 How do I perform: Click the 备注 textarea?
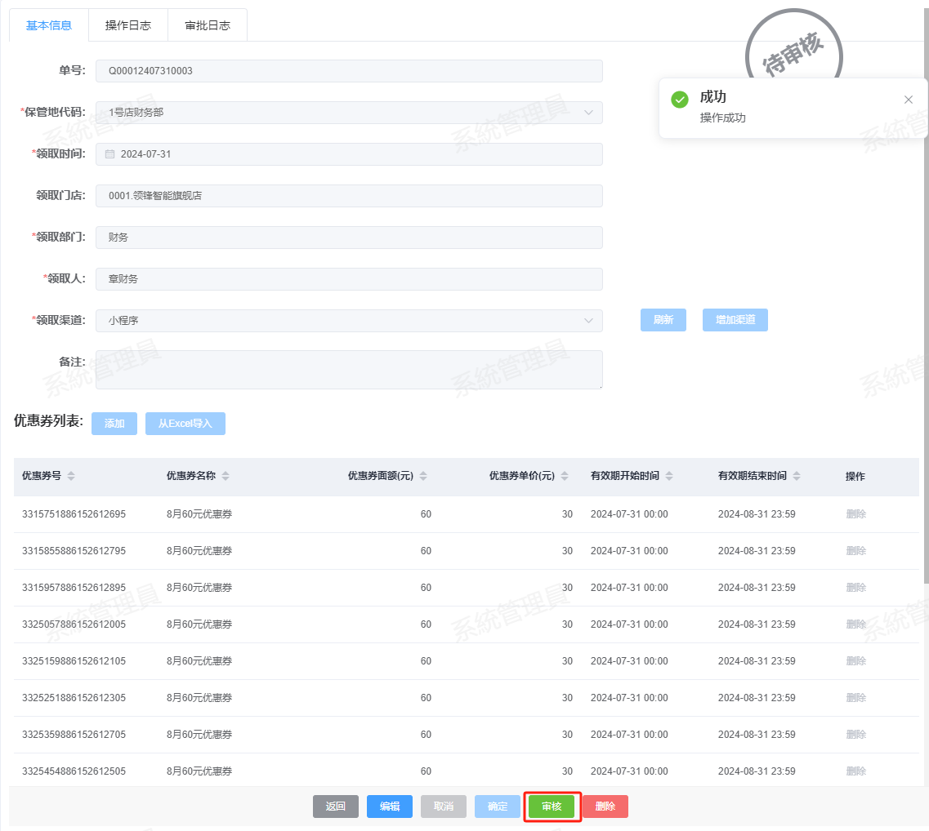[x=349, y=369]
